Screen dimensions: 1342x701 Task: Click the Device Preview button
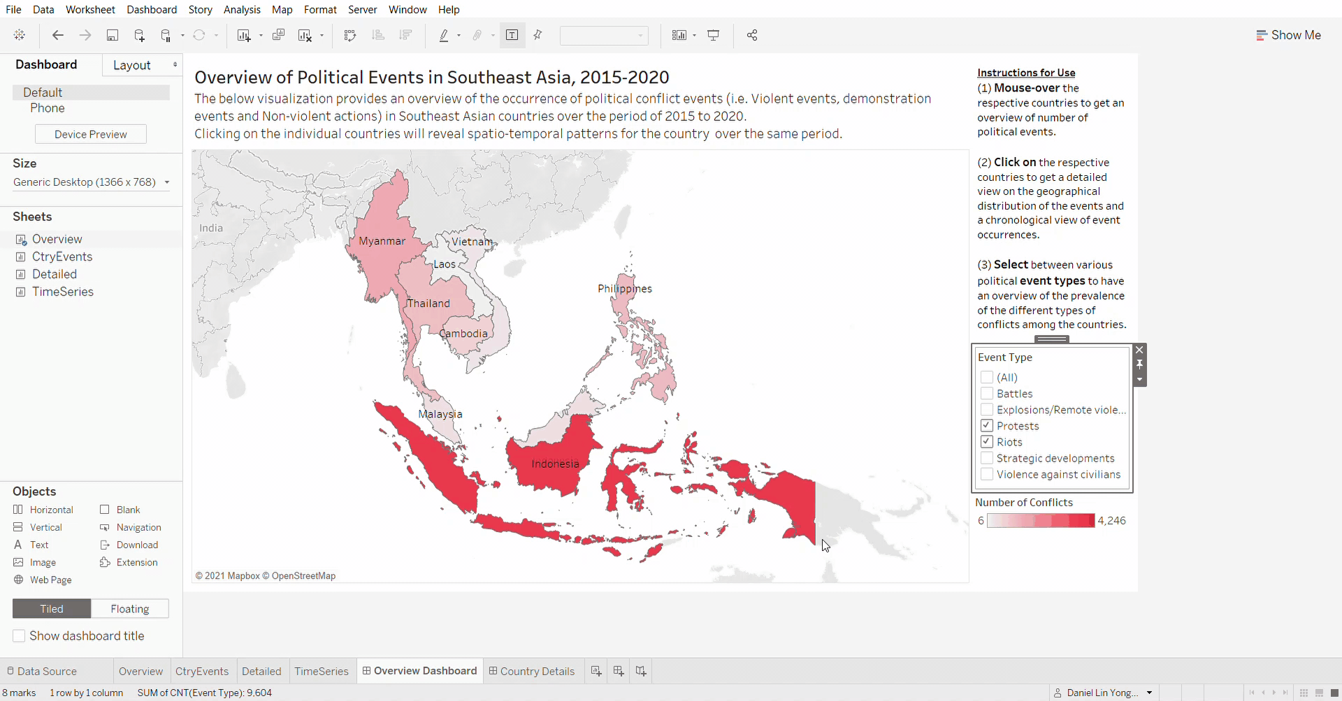(x=91, y=134)
